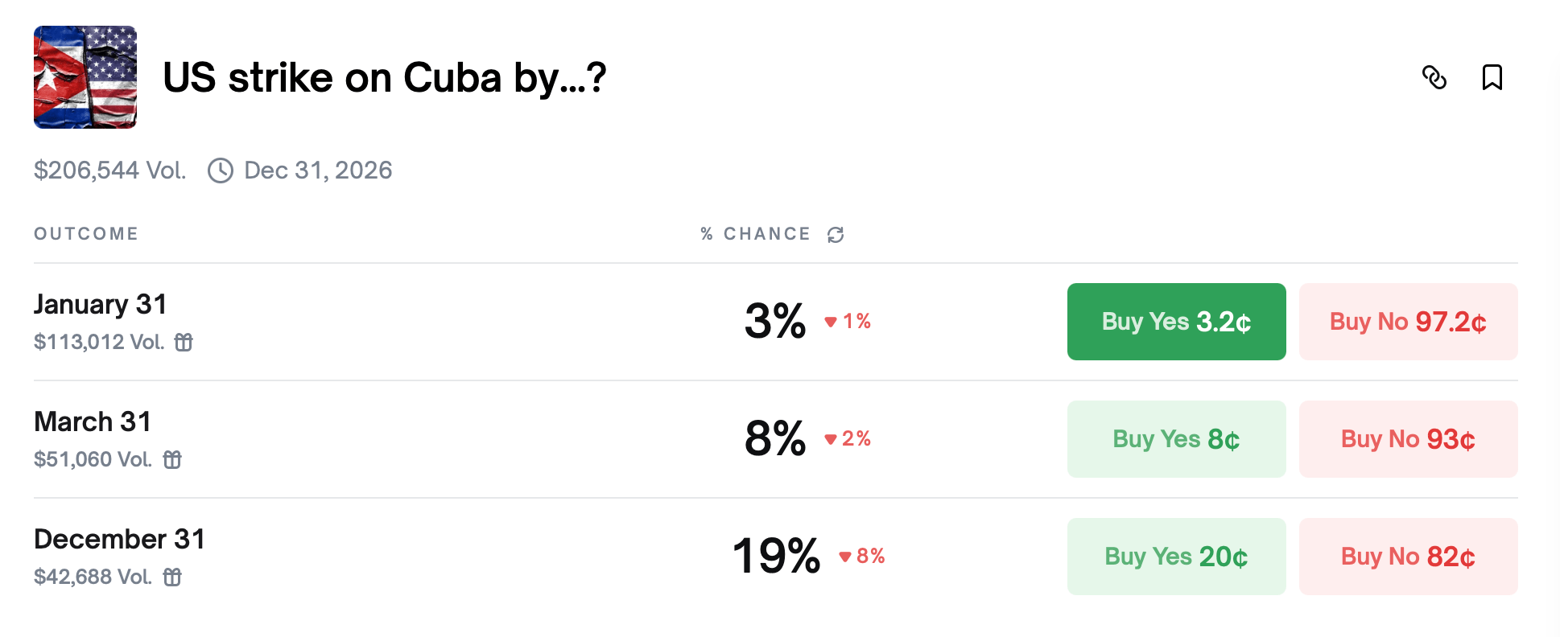Buy Yes at 3.2¢ for January 31
Image resolution: width=1560 pixels, height=637 pixels.
[x=1176, y=322]
